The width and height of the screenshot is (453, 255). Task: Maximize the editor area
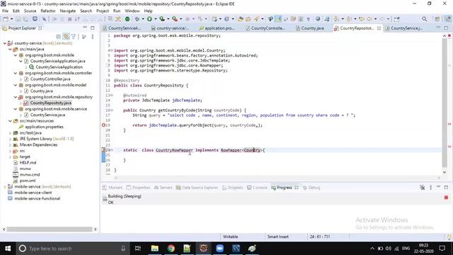pyautogui.click(x=446, y=28)
